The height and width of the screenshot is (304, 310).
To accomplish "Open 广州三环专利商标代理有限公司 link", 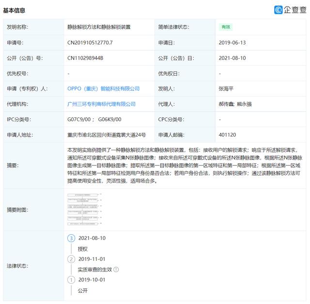I will click(x=101, y=104).
